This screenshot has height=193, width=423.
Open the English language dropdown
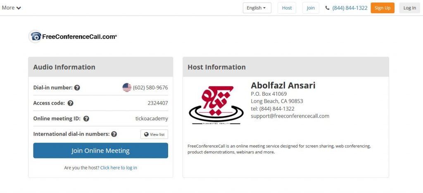pos(257,8)
